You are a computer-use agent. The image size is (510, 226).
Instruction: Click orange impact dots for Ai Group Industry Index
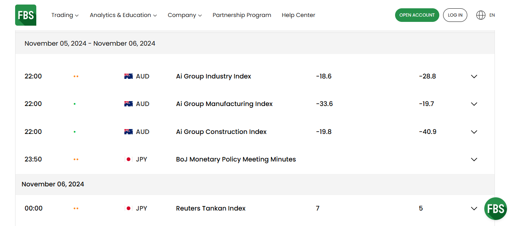[76, 76]
